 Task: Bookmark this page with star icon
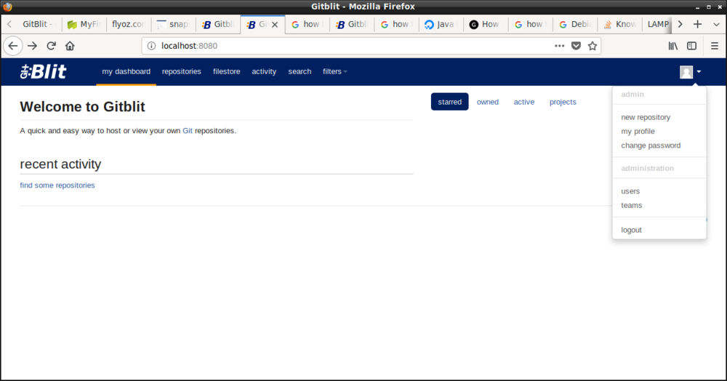[593, 46]
